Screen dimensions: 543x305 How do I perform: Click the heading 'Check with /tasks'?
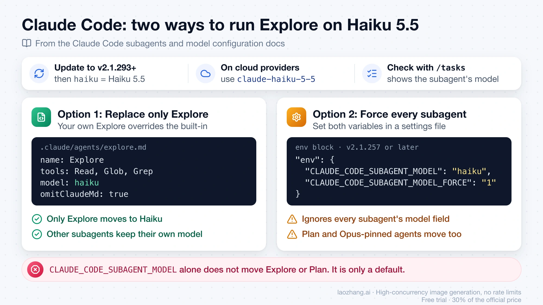[426, 68]
